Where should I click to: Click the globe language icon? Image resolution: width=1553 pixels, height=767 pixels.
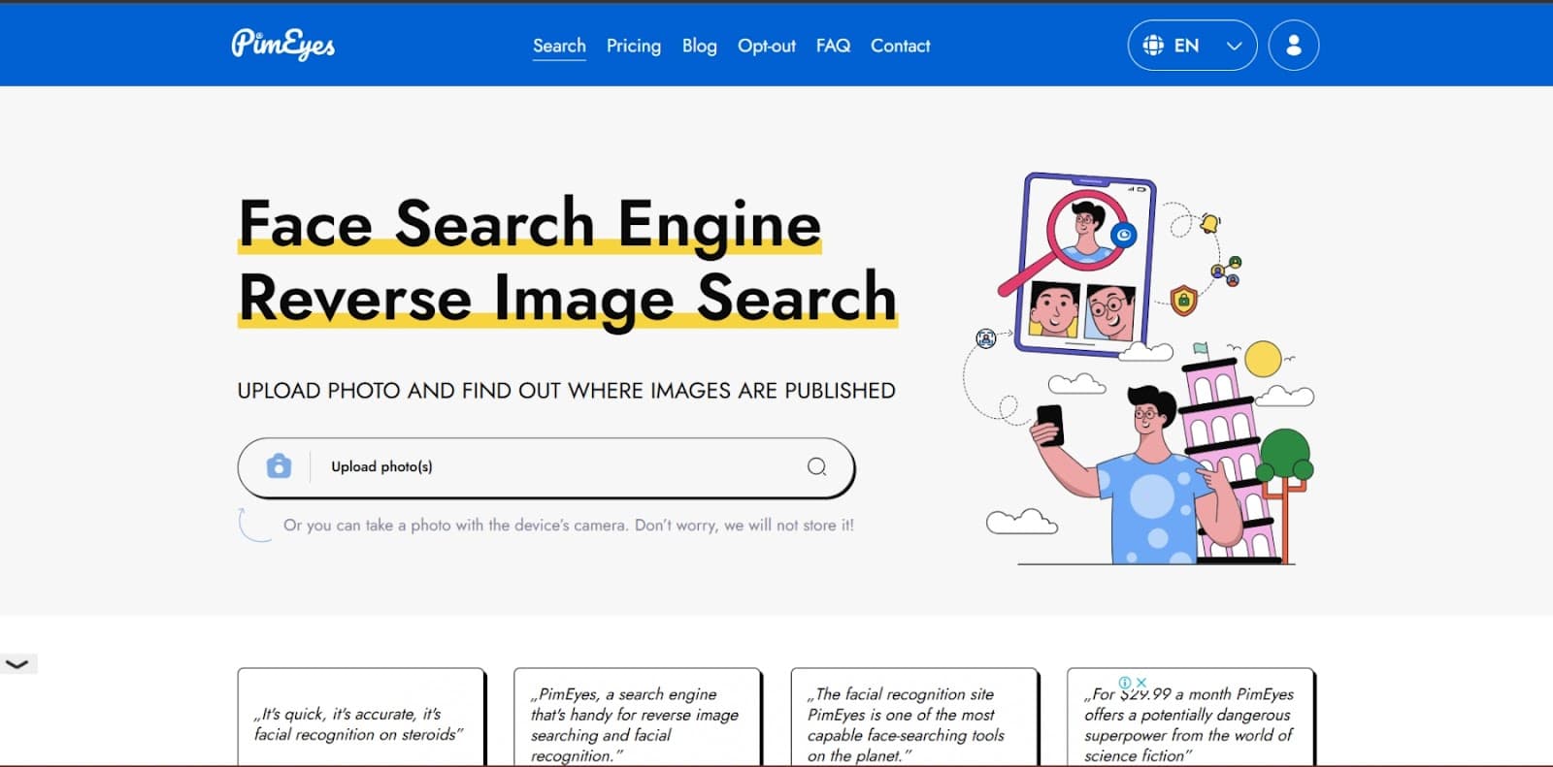pos(1153,46)
